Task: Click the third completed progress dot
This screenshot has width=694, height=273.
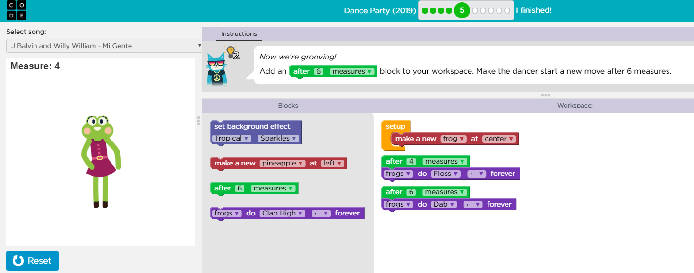Action: point(441,10)
